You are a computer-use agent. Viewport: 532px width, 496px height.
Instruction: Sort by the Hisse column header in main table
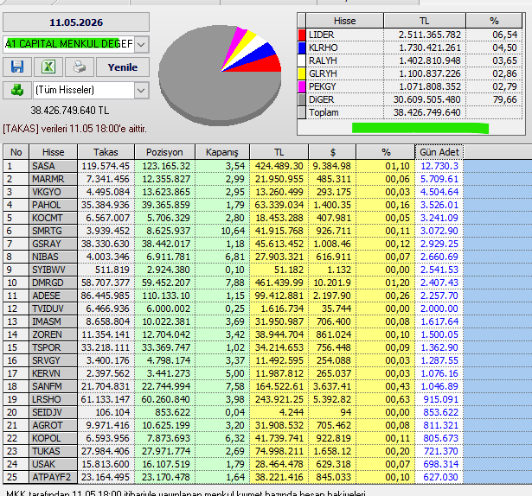tap(54, 152)
